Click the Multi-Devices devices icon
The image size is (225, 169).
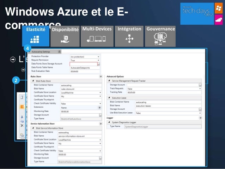click(x=96, y=39)
